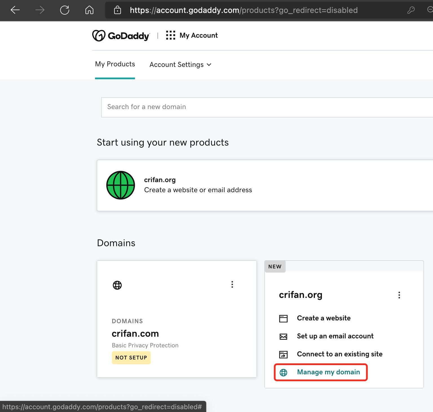This screenshot has width=433, height=412.
Task: Click Create a website link
Action: (324, 318)
